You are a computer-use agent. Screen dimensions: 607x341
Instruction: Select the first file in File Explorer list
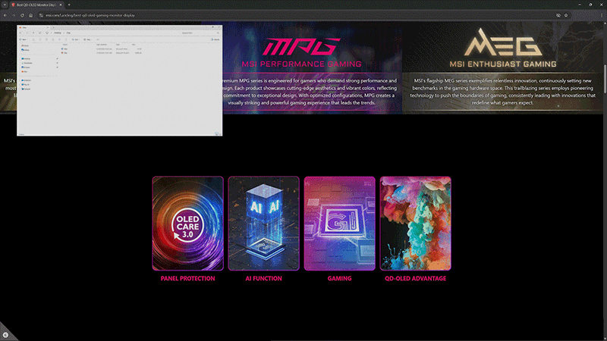click(x=102, y=48)
